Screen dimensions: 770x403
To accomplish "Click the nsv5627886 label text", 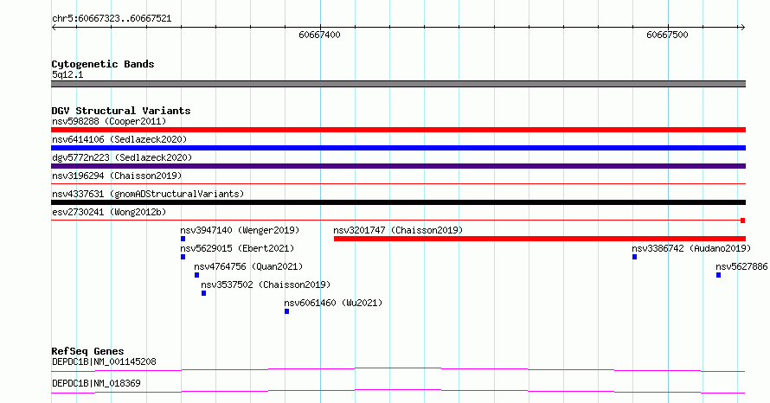I will [x=741, y=266].
